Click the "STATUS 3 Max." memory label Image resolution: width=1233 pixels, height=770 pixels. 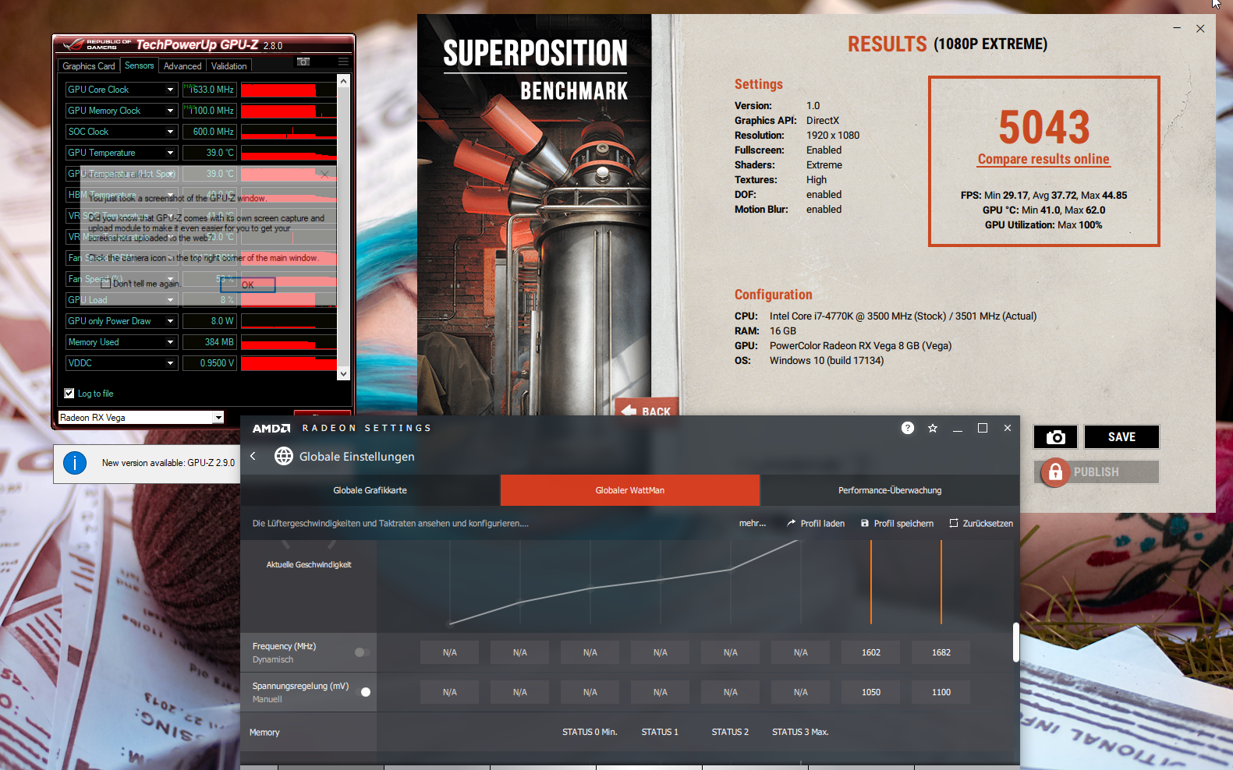tap(800, 732)
